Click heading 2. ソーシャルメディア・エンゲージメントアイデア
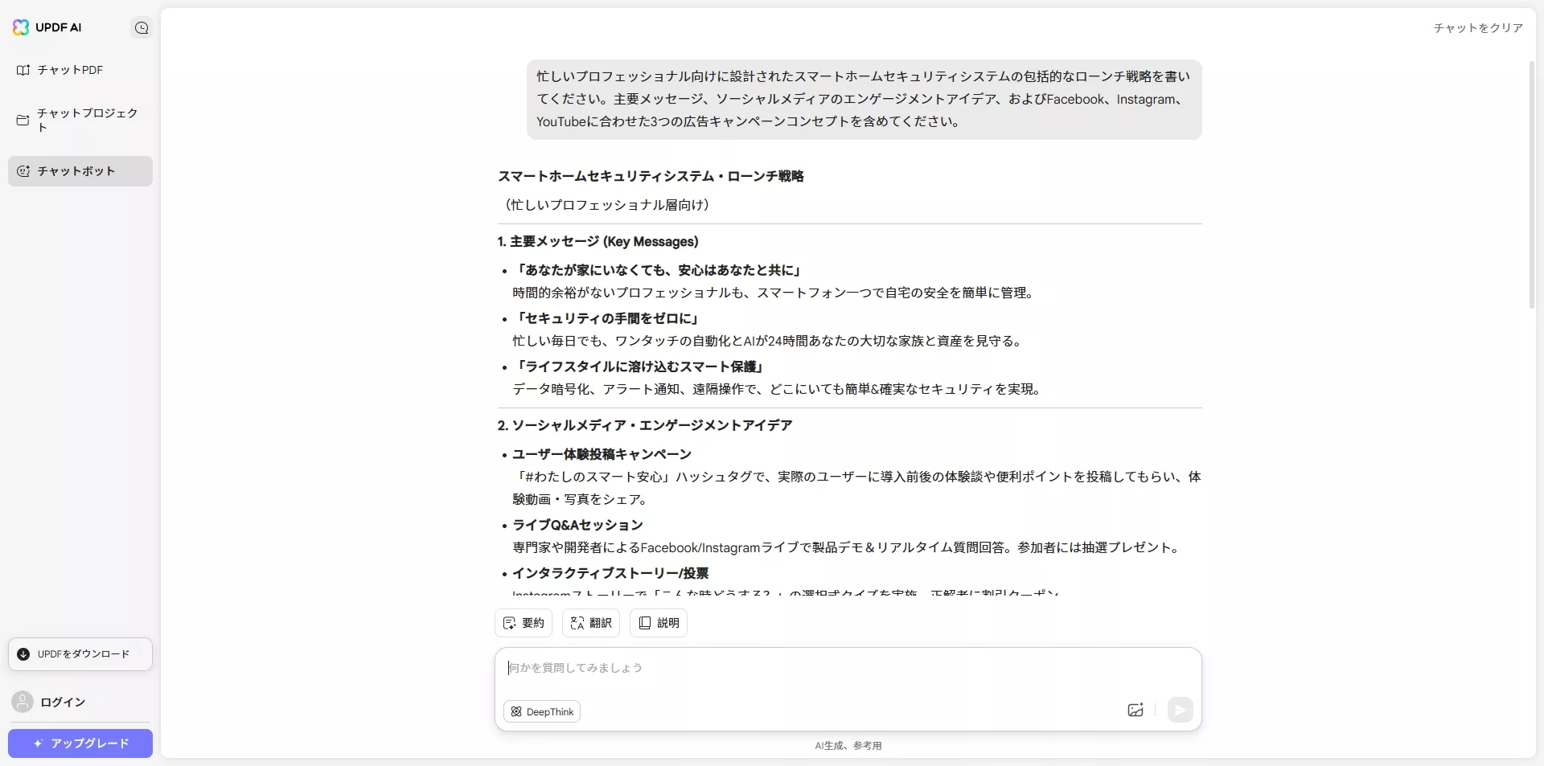The height and width of the screenshot is (766, 1544). 645,425
